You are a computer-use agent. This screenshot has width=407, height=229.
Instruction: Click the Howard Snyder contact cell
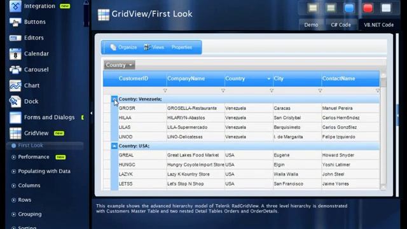point(350,155)
